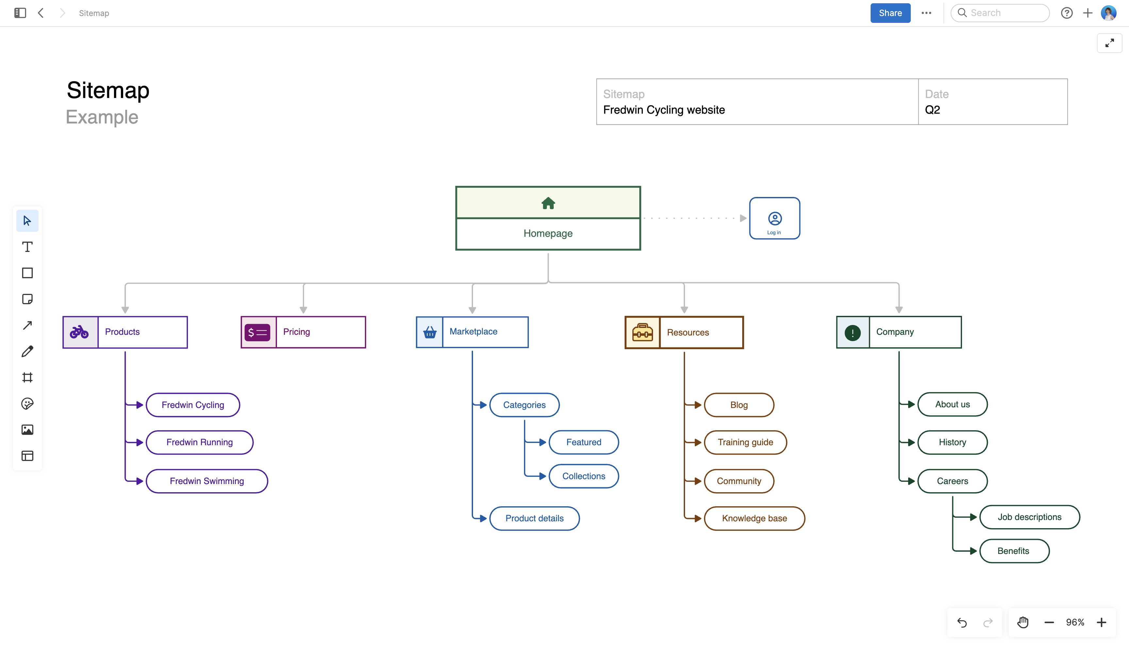Select the pointer selection tool

click(x=27, y=220)
